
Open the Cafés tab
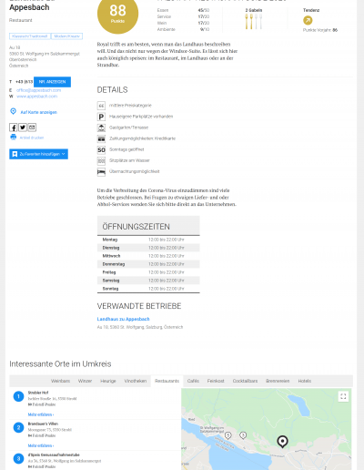tap(193, 381)
